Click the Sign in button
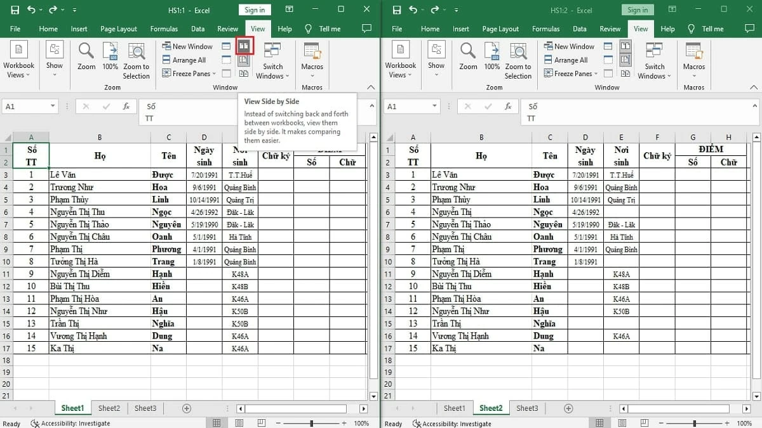This screenshot has width=762, height=428. point(254,10)
